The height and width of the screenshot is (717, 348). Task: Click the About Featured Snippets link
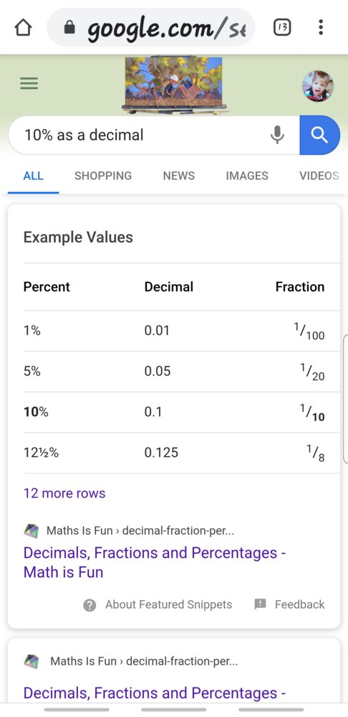168,604
